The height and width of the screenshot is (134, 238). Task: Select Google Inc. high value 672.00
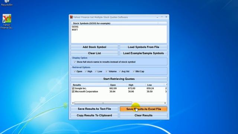[x=132, y=88]
